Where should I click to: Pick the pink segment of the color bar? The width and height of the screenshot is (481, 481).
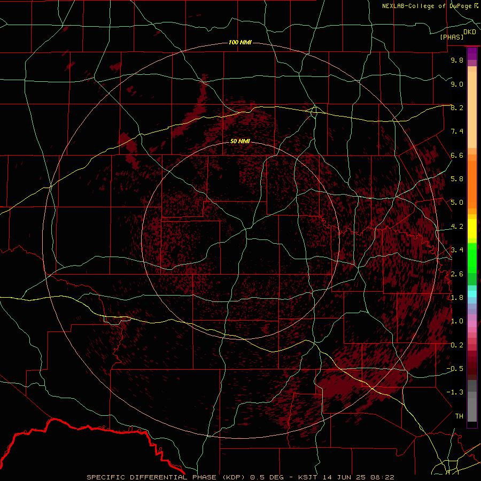472,324
